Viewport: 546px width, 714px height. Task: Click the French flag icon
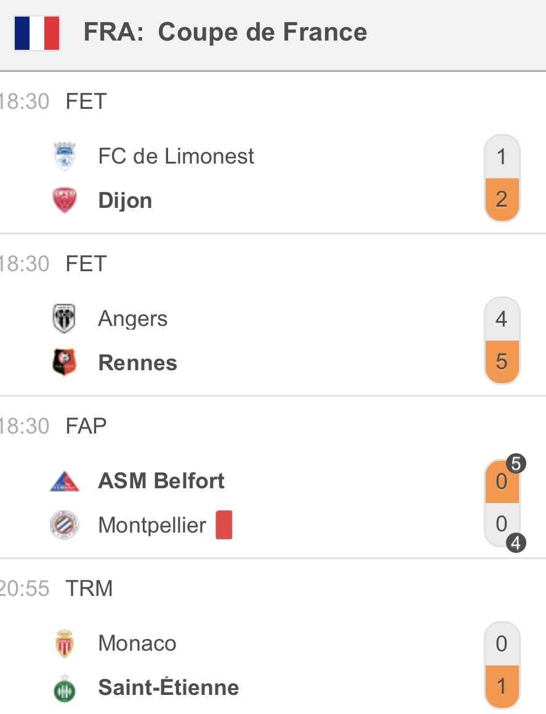pos(37,33)
